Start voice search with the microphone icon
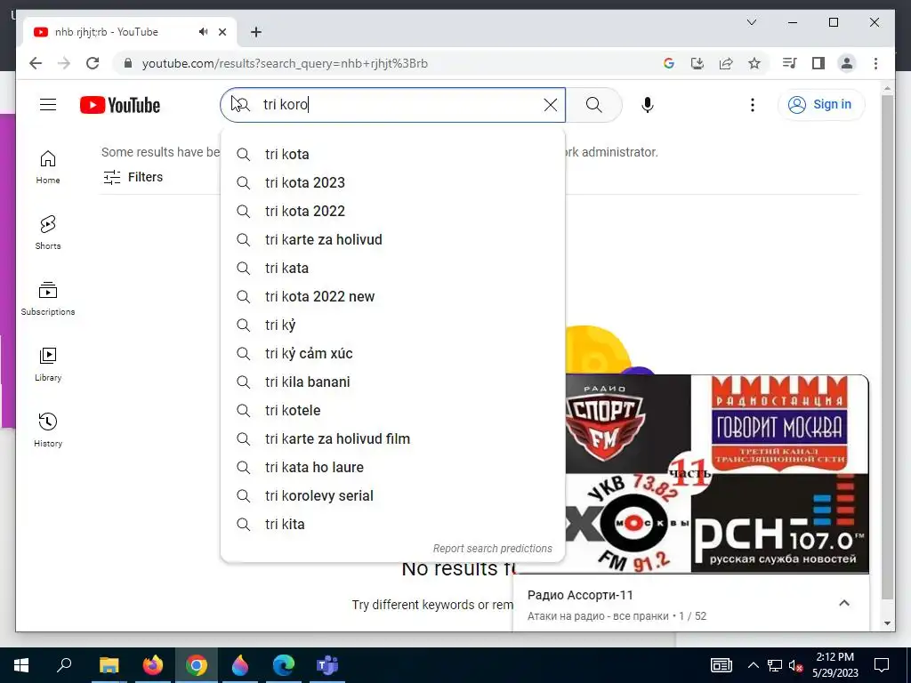911x683 pixels. click(648, 105)
